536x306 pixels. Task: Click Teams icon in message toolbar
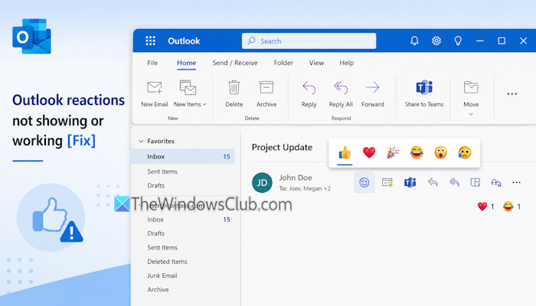tap(410, 182)
